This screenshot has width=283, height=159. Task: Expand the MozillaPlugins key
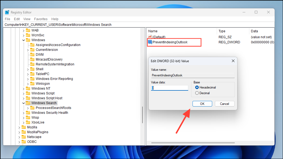[x=19, y=132]
